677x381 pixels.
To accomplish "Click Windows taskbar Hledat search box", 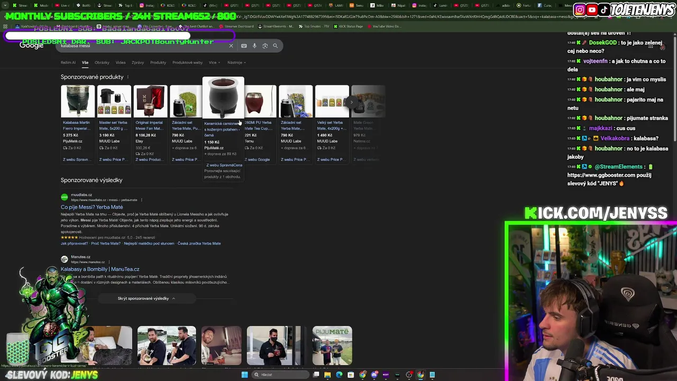I will pos(280,375).
